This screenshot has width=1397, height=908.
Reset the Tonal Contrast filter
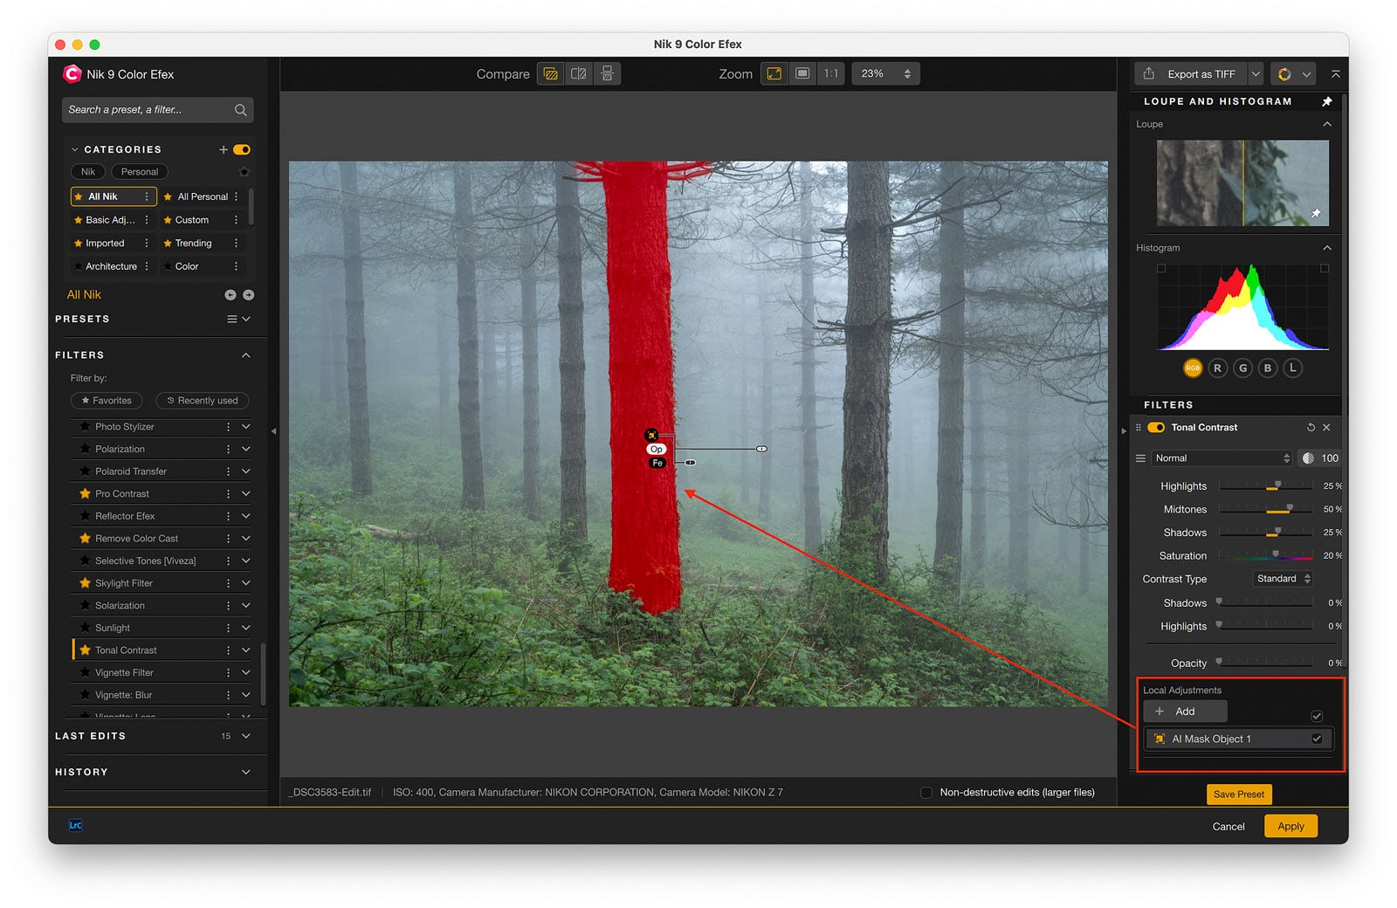point(1311,428)
